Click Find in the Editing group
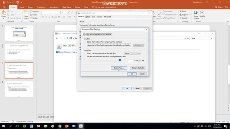The height and width of the screenshot is (129, 230). tap(183, 11)
